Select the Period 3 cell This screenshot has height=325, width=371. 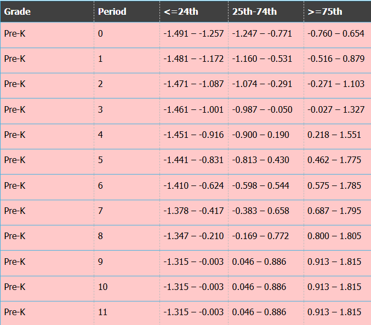click(100, 109)
